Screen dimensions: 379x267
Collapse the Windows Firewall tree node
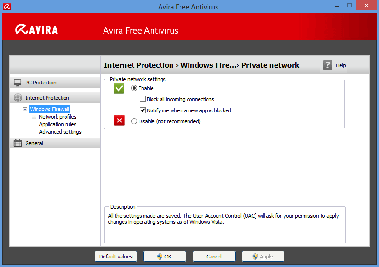(25, 109)
